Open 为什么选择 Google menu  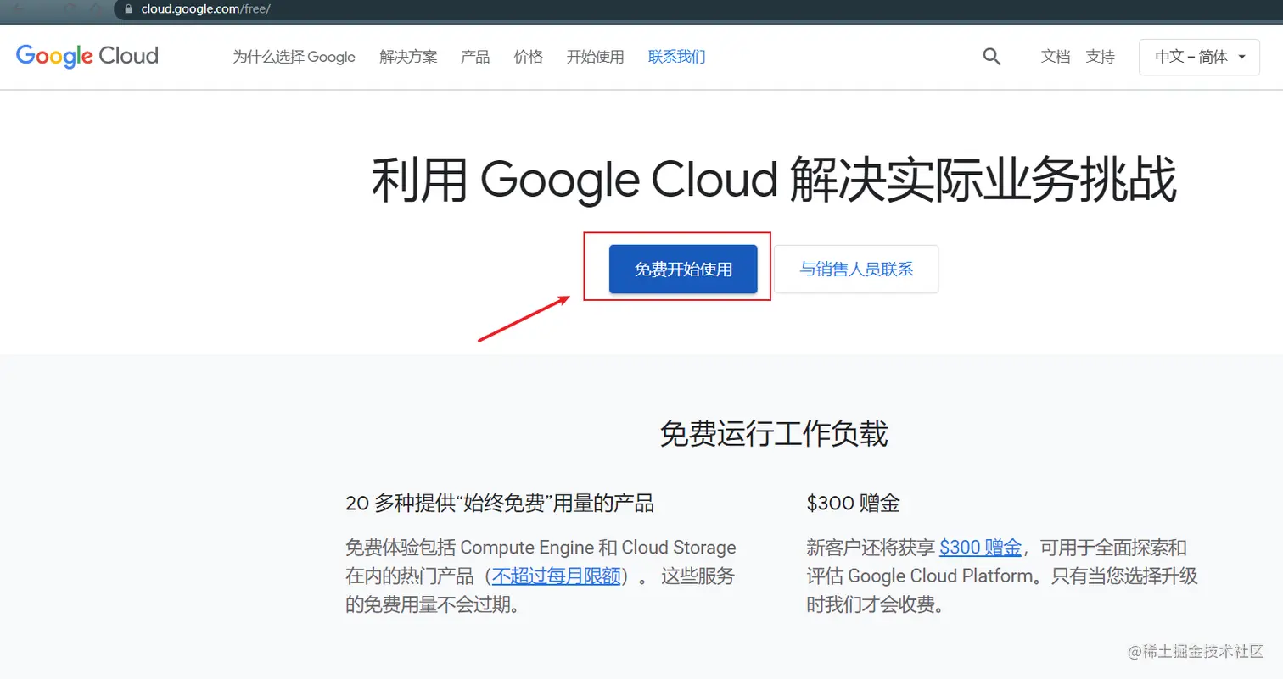(x=294, y=57)
